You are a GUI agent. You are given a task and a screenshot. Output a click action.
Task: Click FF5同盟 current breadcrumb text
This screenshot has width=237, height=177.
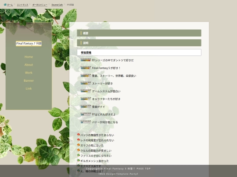pyautogui.click(x=70, y=5)
